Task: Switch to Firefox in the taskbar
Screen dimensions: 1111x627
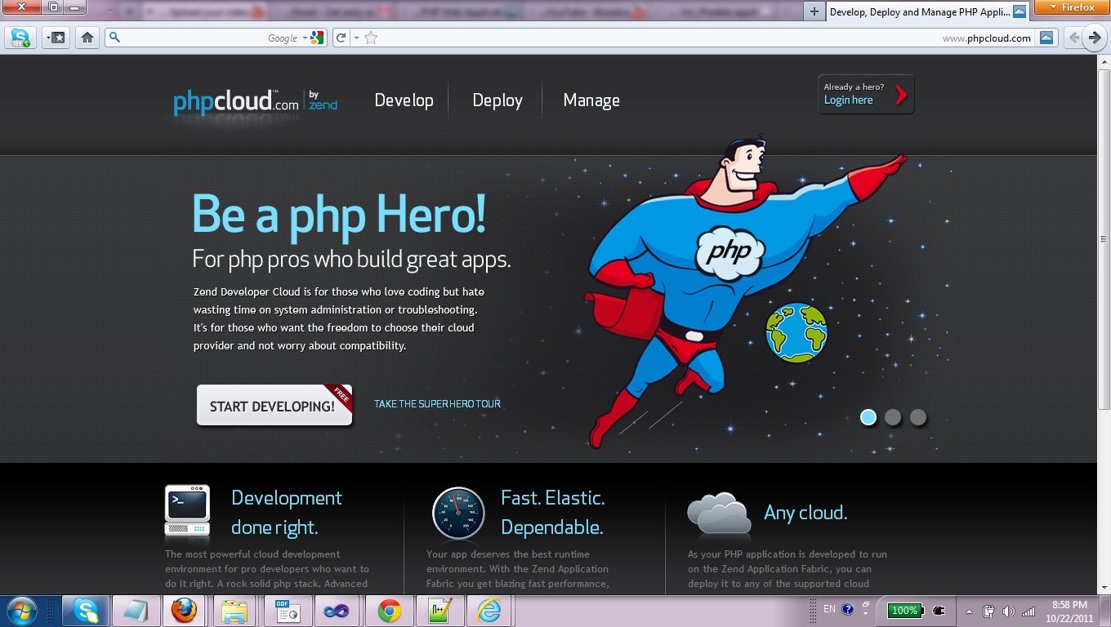Action: [x=185, y=611]
